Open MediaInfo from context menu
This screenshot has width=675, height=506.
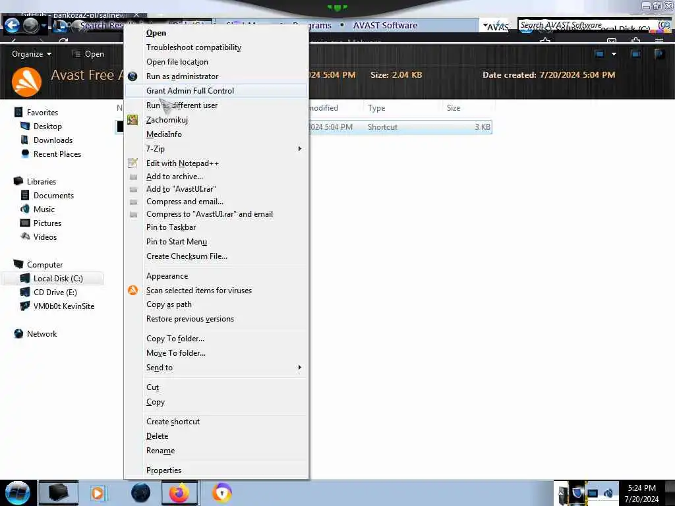coord(163,134)
